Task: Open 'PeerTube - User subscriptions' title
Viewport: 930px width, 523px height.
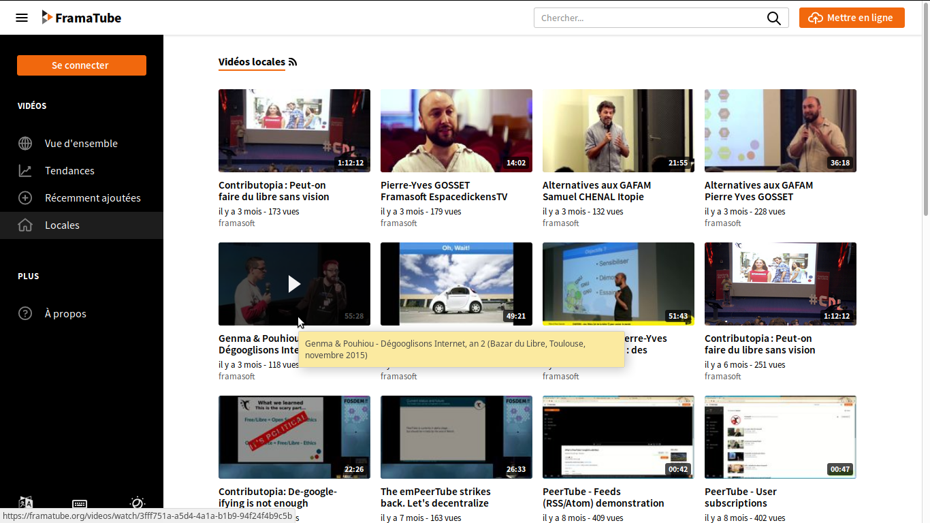Action: 741,497
